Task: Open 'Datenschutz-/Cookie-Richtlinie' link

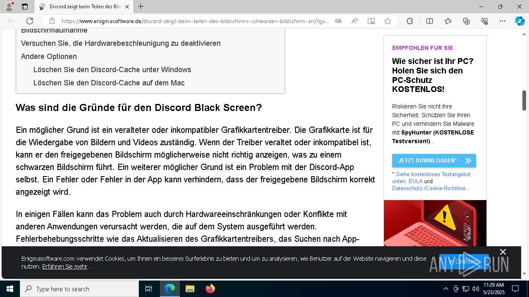Action: click(x=429, y=188)
